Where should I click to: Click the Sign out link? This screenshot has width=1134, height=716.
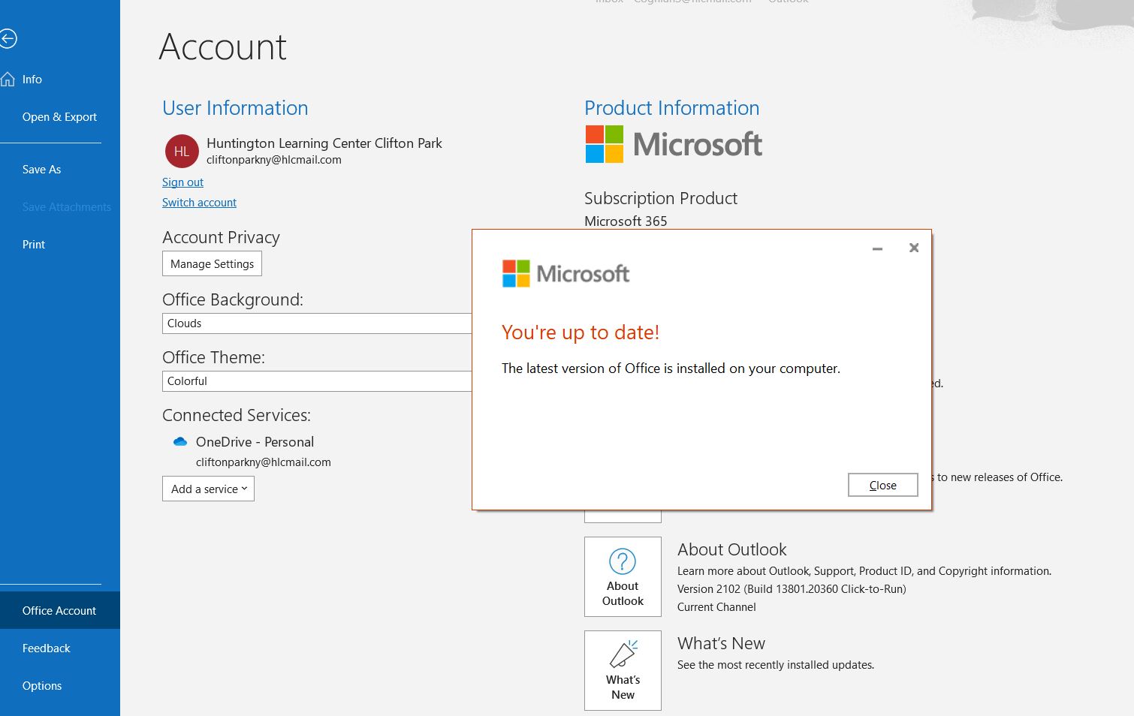click(x=182, y=182)
